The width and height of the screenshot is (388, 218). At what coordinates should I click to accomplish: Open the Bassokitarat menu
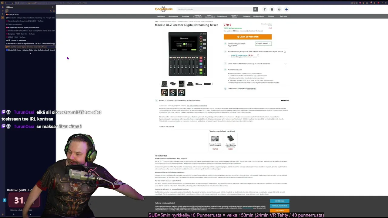[x=185, y=16]
